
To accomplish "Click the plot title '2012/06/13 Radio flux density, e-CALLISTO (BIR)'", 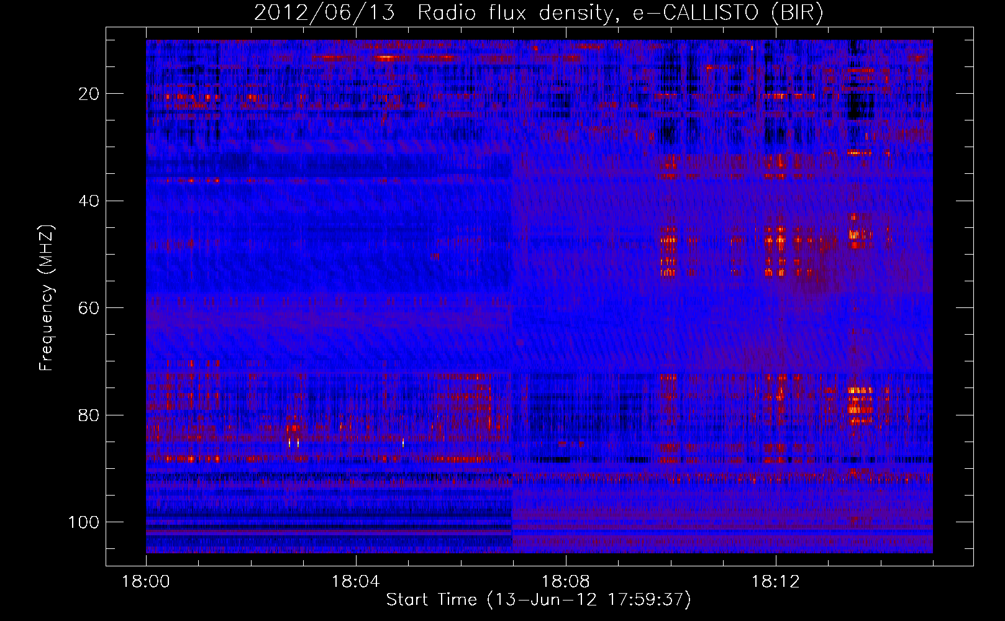I will pos(539,13).
